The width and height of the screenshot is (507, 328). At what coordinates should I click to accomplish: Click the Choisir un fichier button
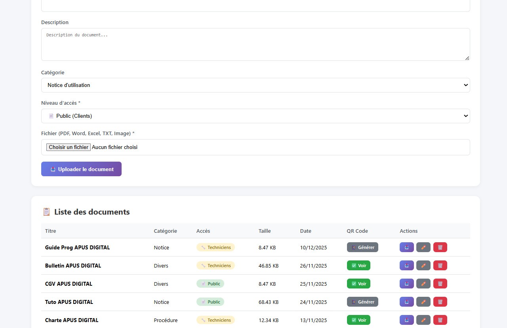point(69,147)
